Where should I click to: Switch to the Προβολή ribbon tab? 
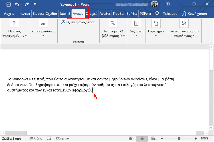pos(118,14)
